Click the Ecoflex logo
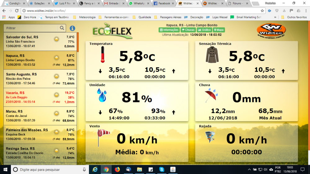This screenshot has height=174, width=310. pos(112,30)
